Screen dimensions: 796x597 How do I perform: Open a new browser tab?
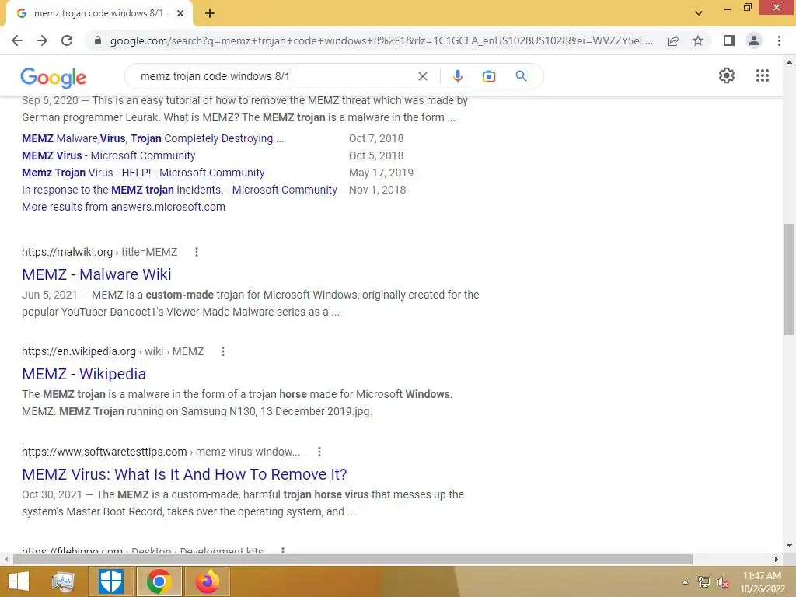pyautogui.click(x=210, y=14)
